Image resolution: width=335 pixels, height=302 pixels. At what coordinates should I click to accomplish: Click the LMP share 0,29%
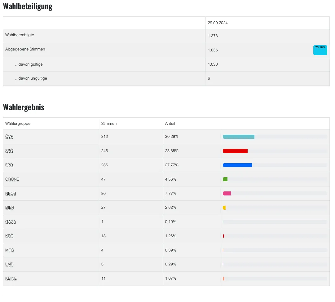(x=170, y=264)
